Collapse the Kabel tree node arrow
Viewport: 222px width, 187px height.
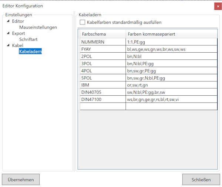pos(8,46)
